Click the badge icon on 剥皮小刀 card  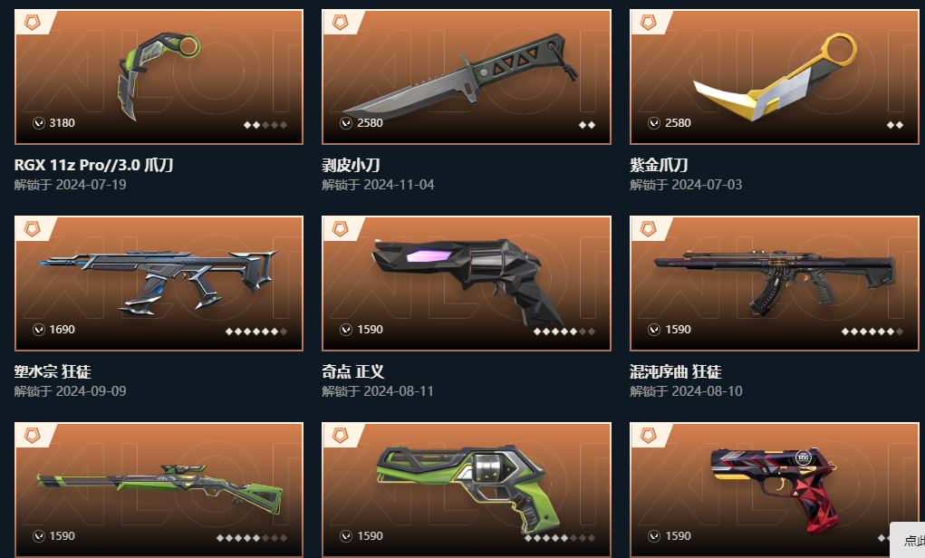click(x=340, y=23)
